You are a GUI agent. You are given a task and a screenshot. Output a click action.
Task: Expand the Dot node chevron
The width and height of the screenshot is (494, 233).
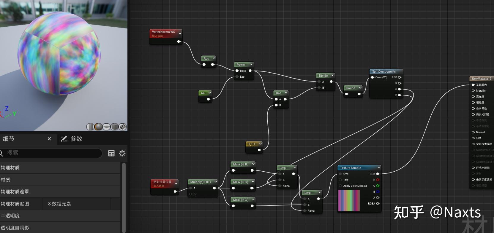pos(286,93)
